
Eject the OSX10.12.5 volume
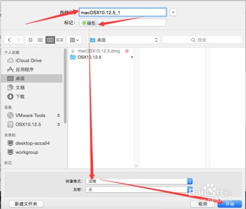[x=59, y=124]
